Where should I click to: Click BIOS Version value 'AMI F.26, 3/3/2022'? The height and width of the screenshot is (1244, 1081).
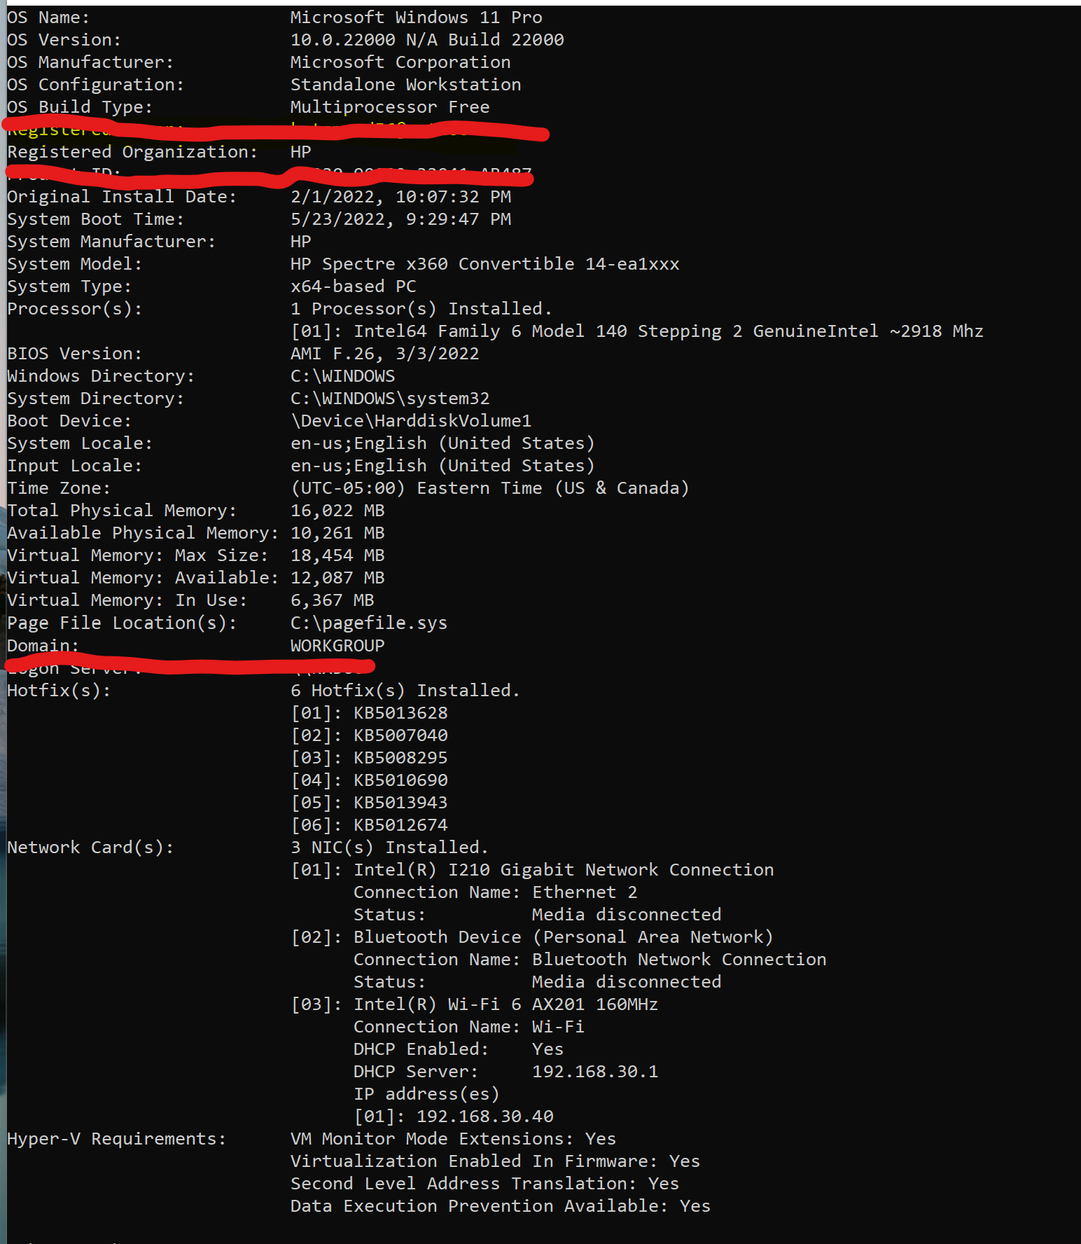point(385,354)
